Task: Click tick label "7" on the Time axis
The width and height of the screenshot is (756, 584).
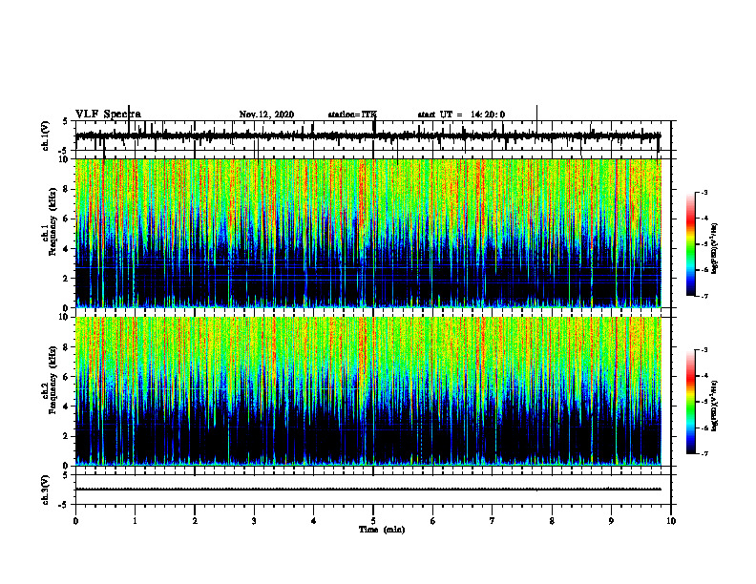Action: [493, 521]
